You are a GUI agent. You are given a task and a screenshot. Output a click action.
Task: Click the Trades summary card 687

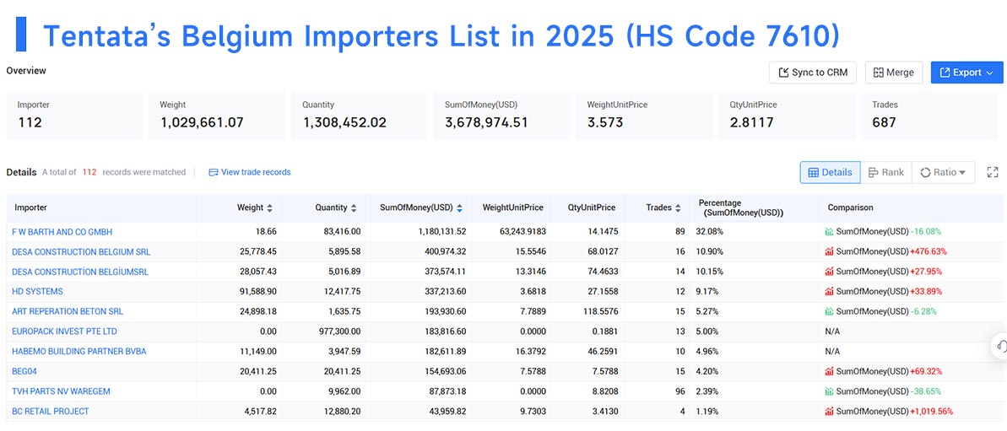point(932,116)
